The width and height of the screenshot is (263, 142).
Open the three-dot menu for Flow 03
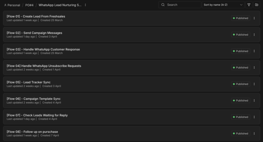(254, 51)
